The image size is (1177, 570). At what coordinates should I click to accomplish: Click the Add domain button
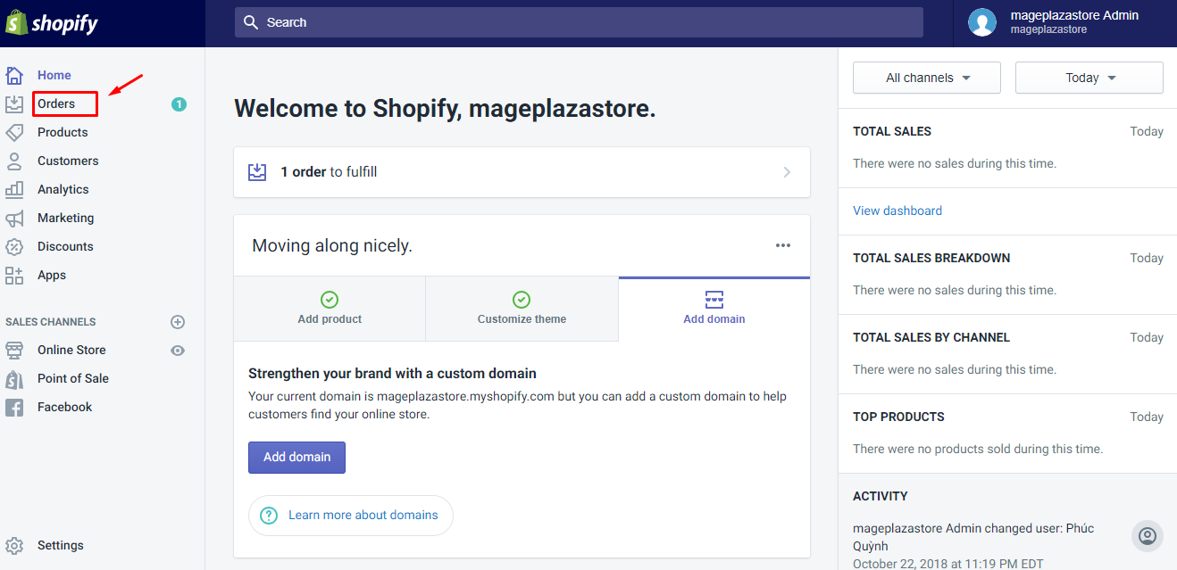296,457
